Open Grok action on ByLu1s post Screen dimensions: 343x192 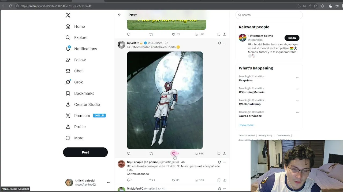219,43
